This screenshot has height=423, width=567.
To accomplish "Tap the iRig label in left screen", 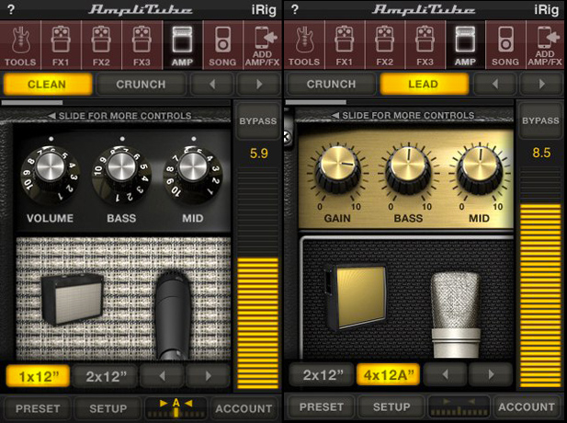I will click(x=264, y=10).
